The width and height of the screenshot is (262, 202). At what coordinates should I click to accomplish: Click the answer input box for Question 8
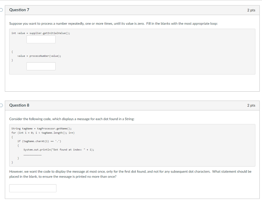coord(33,188)
